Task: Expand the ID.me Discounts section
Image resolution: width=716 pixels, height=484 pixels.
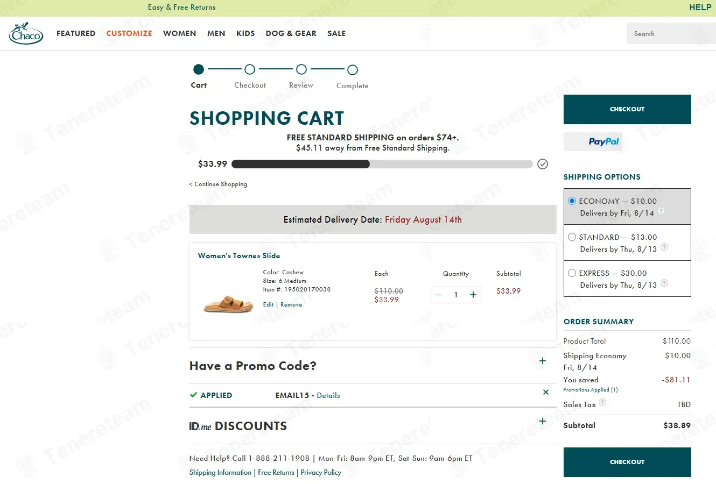Action: (543, 421)
